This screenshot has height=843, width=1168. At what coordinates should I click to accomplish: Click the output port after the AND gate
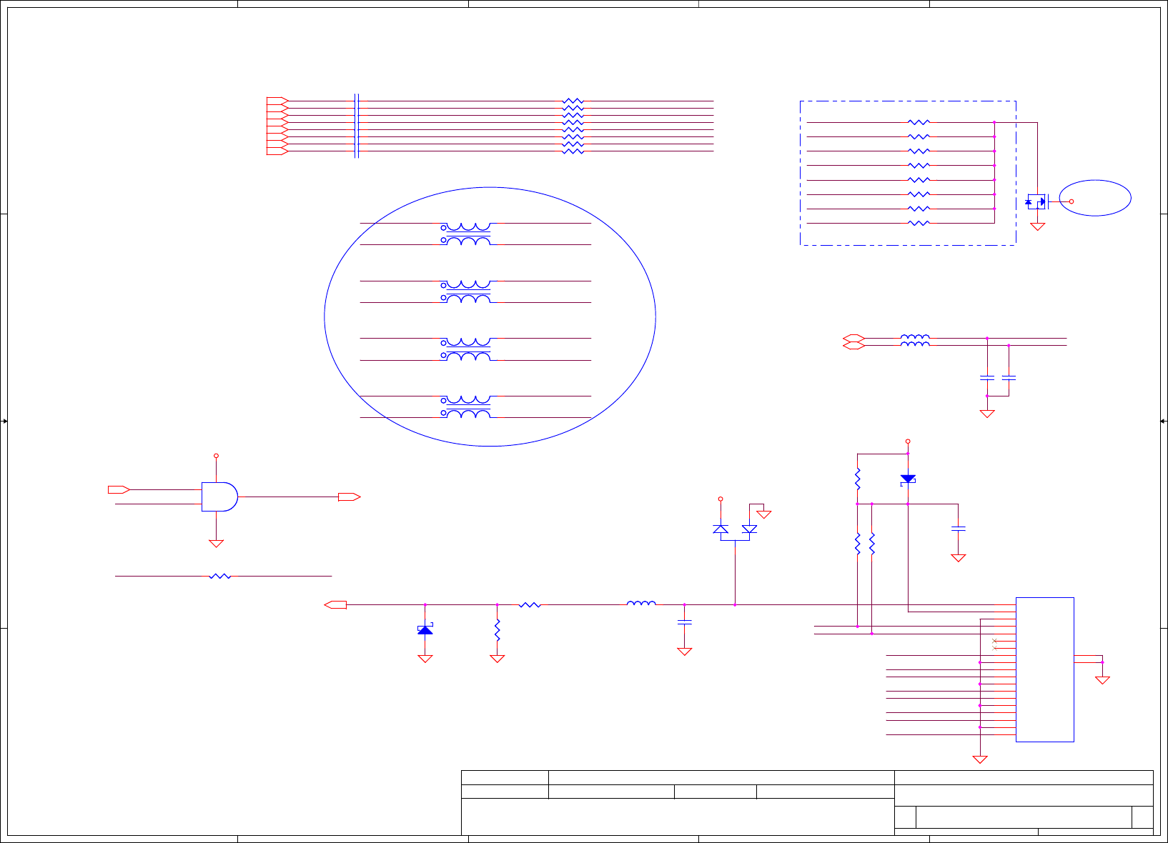pyautogui.click(x=350, y=497)
